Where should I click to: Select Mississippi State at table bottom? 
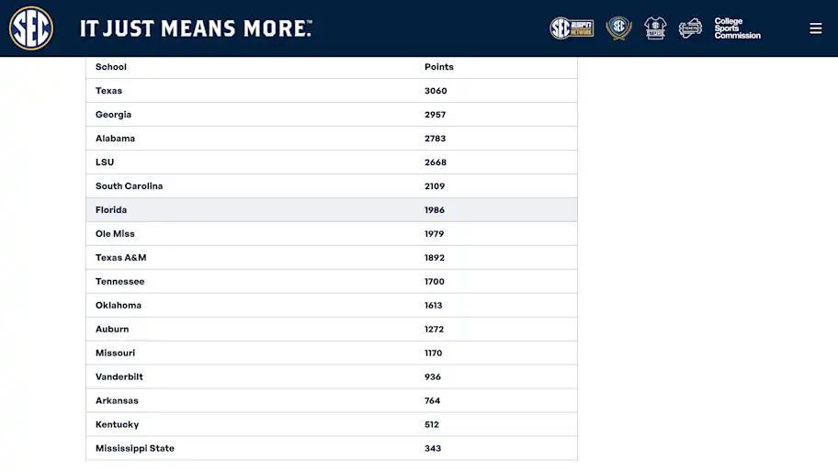coord(135,448)
